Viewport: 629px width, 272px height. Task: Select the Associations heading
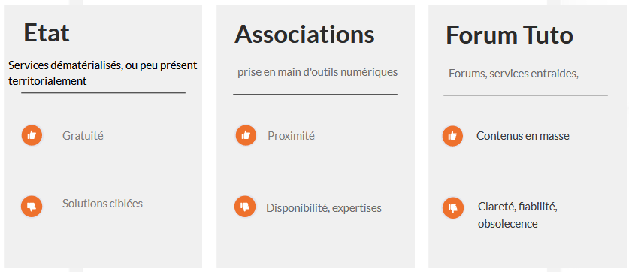point(304,34)
